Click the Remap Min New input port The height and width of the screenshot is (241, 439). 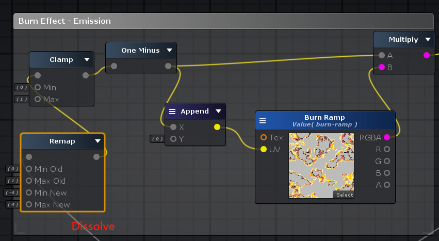point(29,192)
